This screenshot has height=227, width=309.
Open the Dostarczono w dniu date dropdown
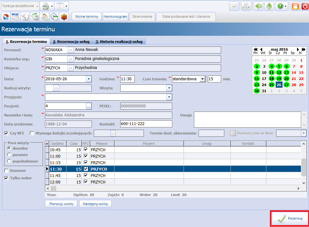click(304, 133)
